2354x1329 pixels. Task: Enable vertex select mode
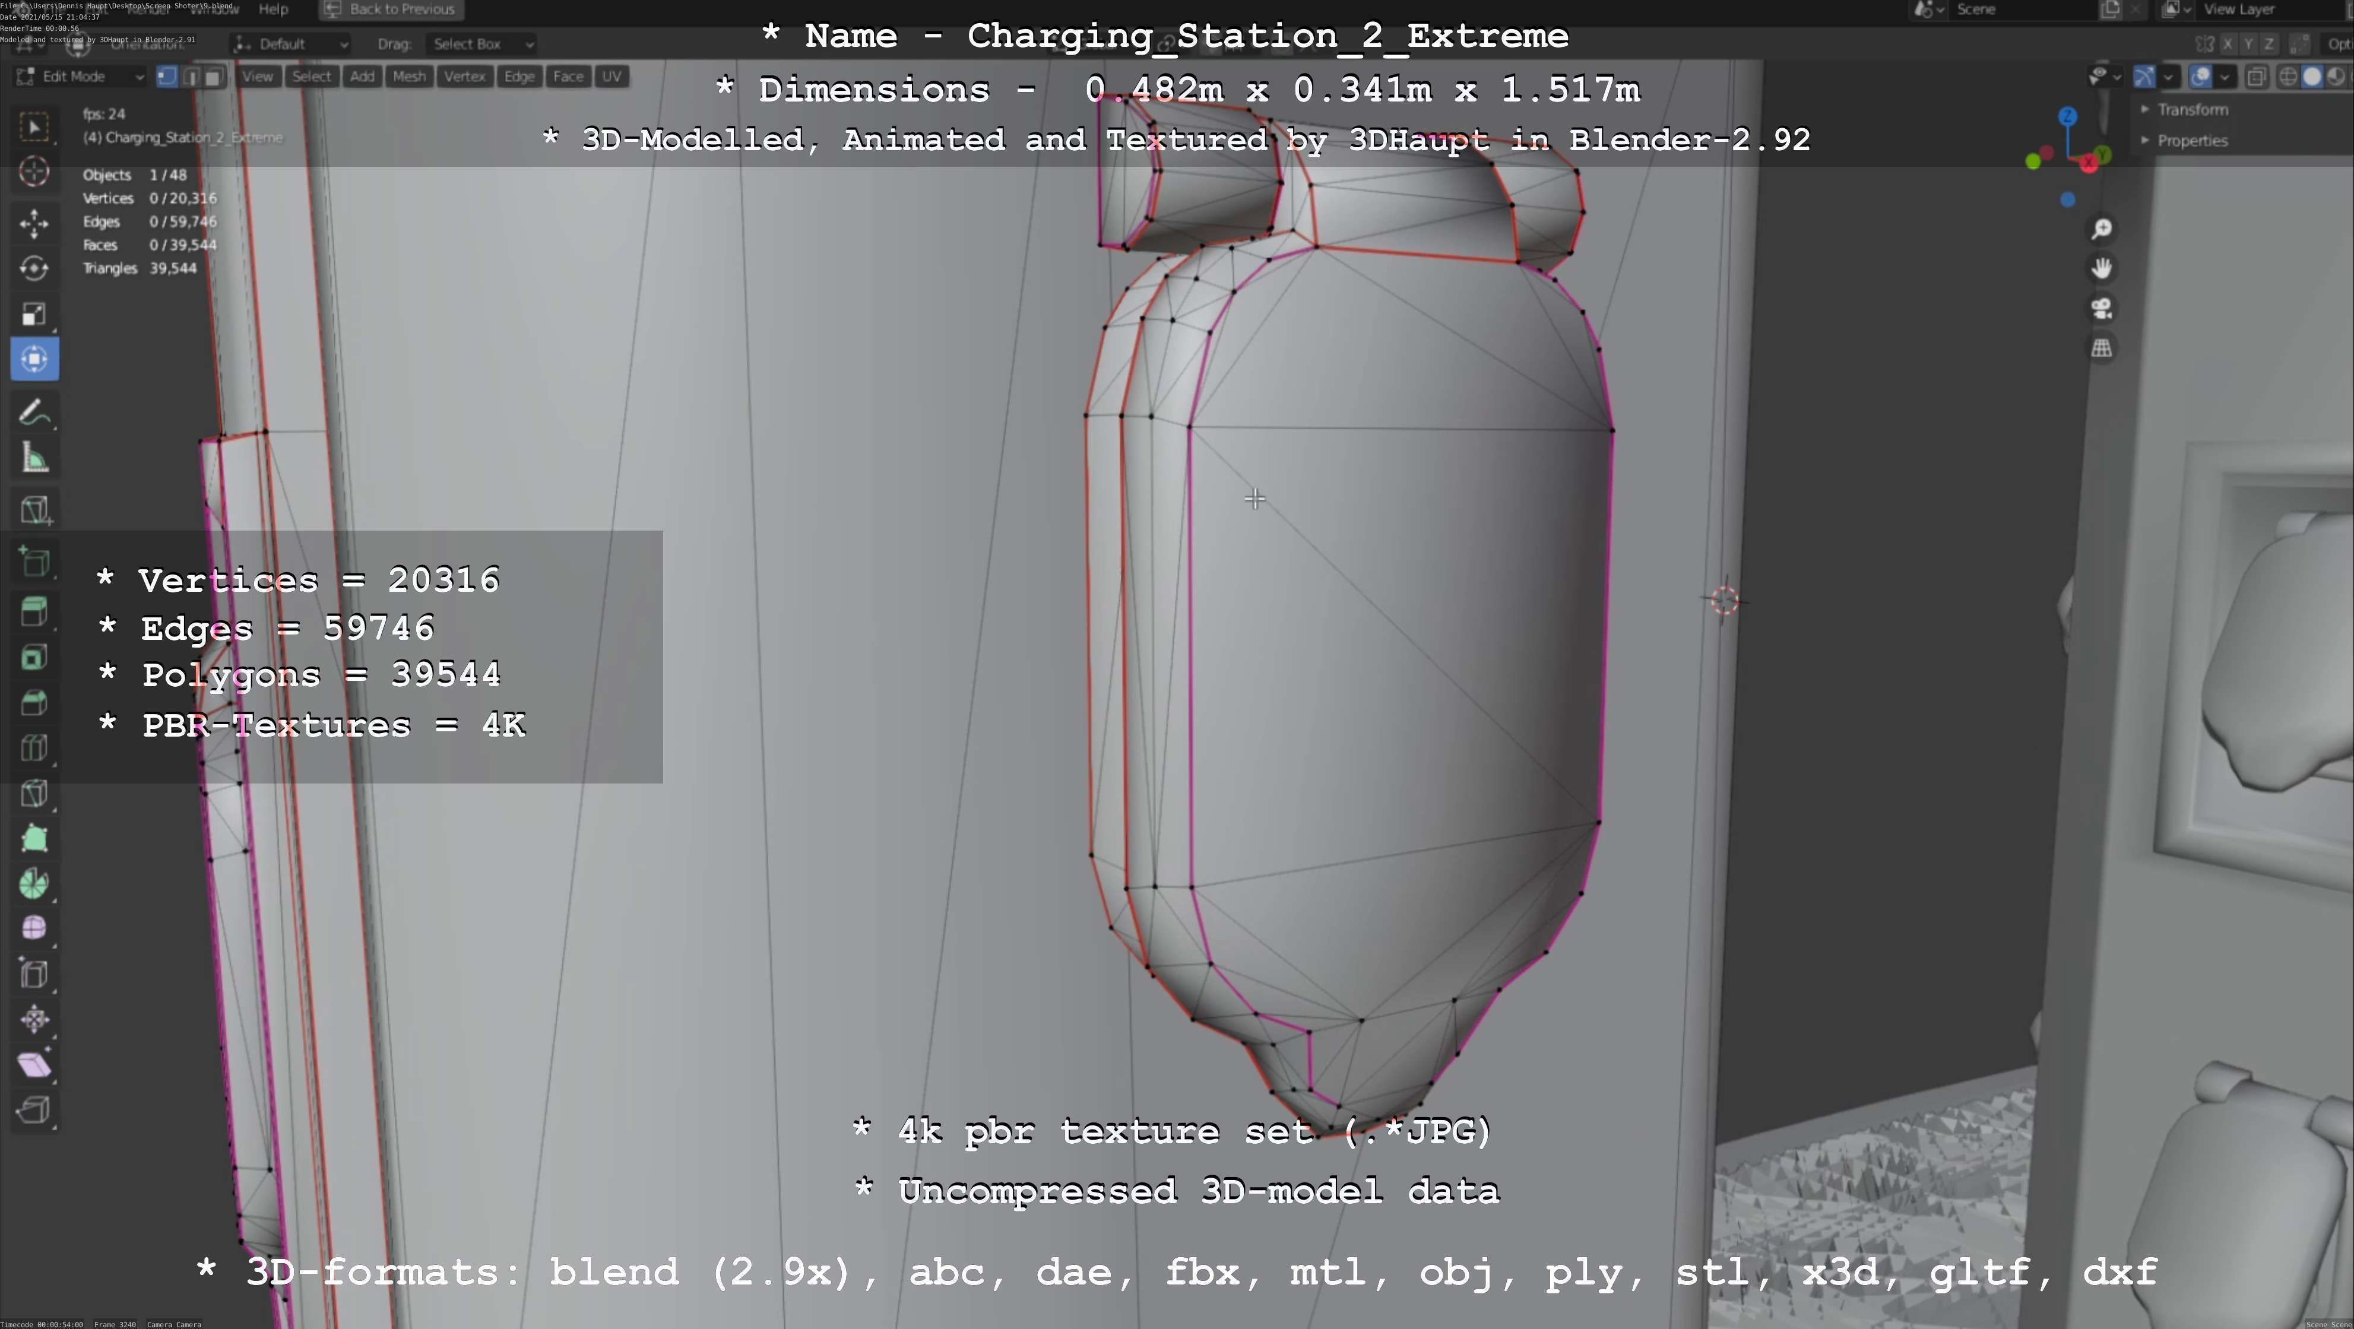point(166,77)
